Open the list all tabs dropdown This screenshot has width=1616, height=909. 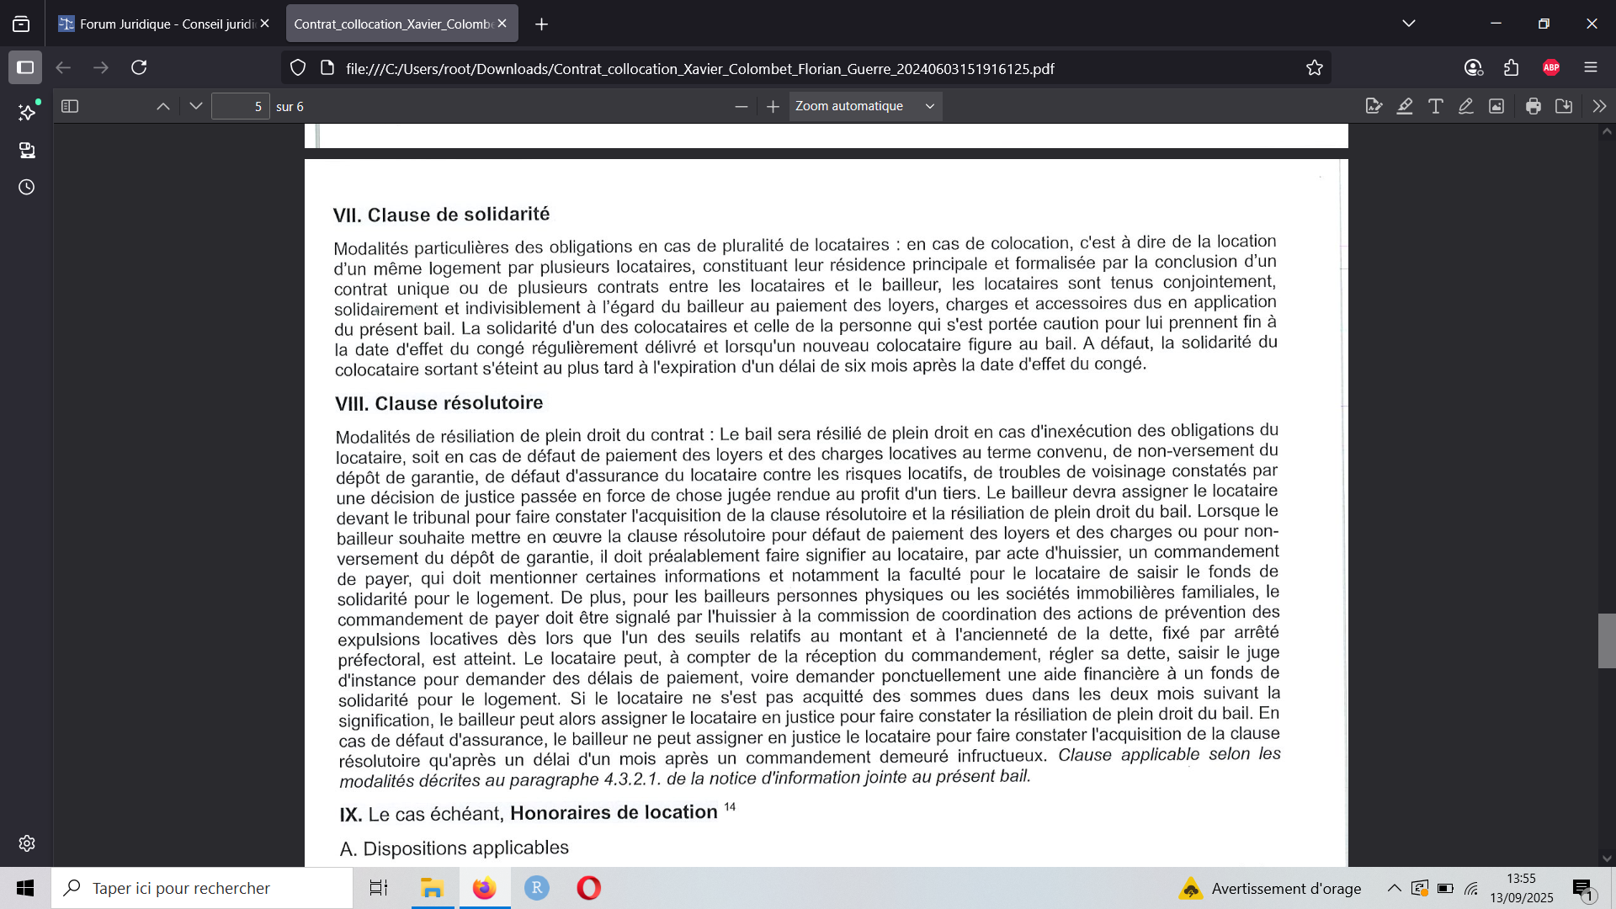[1409, 24]
